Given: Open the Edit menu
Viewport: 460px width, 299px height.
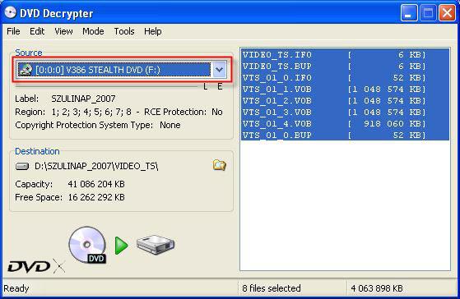Looking at the screenshot, I should click(37, 31).
